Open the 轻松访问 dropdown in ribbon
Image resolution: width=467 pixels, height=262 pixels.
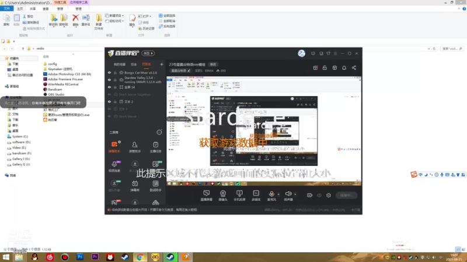(x=114, y=21)
